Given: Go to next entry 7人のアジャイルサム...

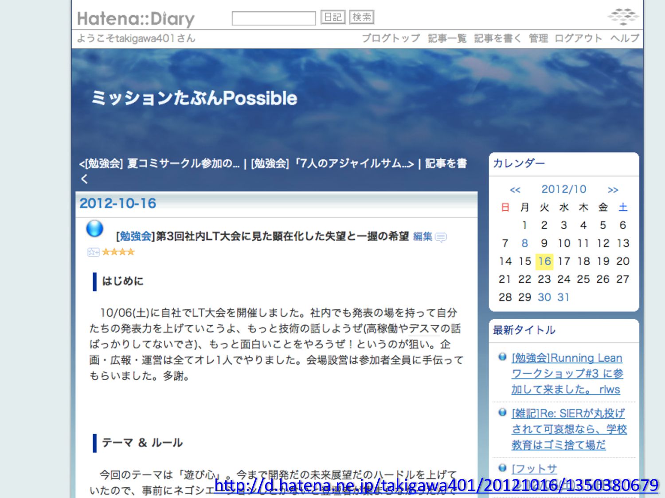Looking at the screenshot, I should pyautogui.click(x=332, y=164).
